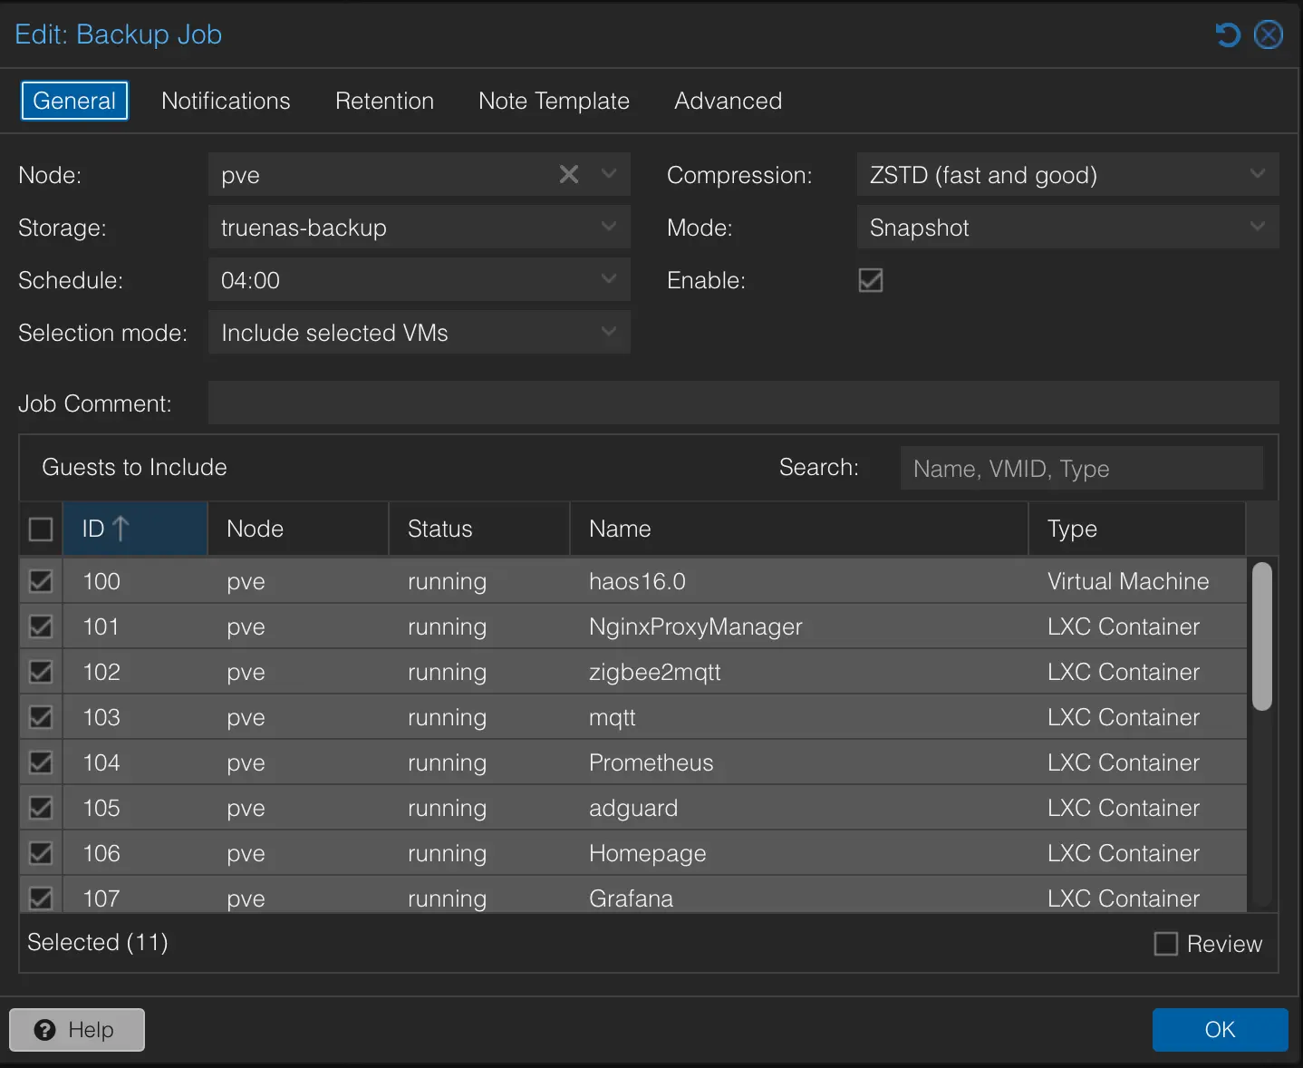Viewport: 1303px width, 1068px height.
Task: Click the guest Search field
Action: point(1082,468)
